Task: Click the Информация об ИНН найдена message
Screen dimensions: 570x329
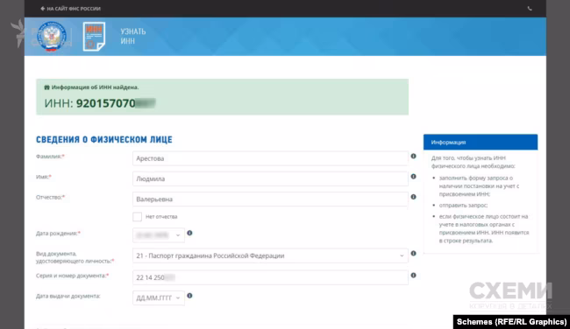Action: pyautogui.click(x=91, y=87)
